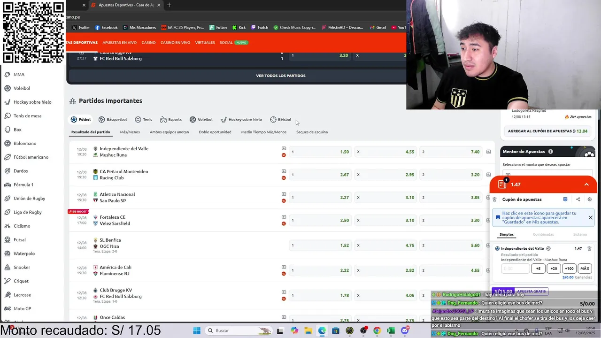Pick draw at 2.95 for Peñarol vs Racing
Viewport: 601px width, 338px height.
[x=385, y=175]
